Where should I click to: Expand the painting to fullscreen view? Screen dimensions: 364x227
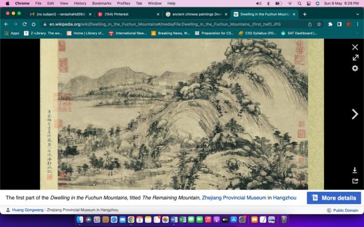click(x=355, y=58)
